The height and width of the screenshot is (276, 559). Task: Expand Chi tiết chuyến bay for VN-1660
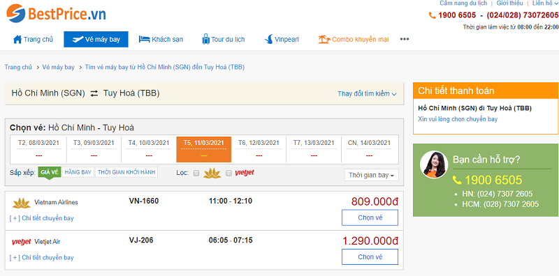click(41, 218)
